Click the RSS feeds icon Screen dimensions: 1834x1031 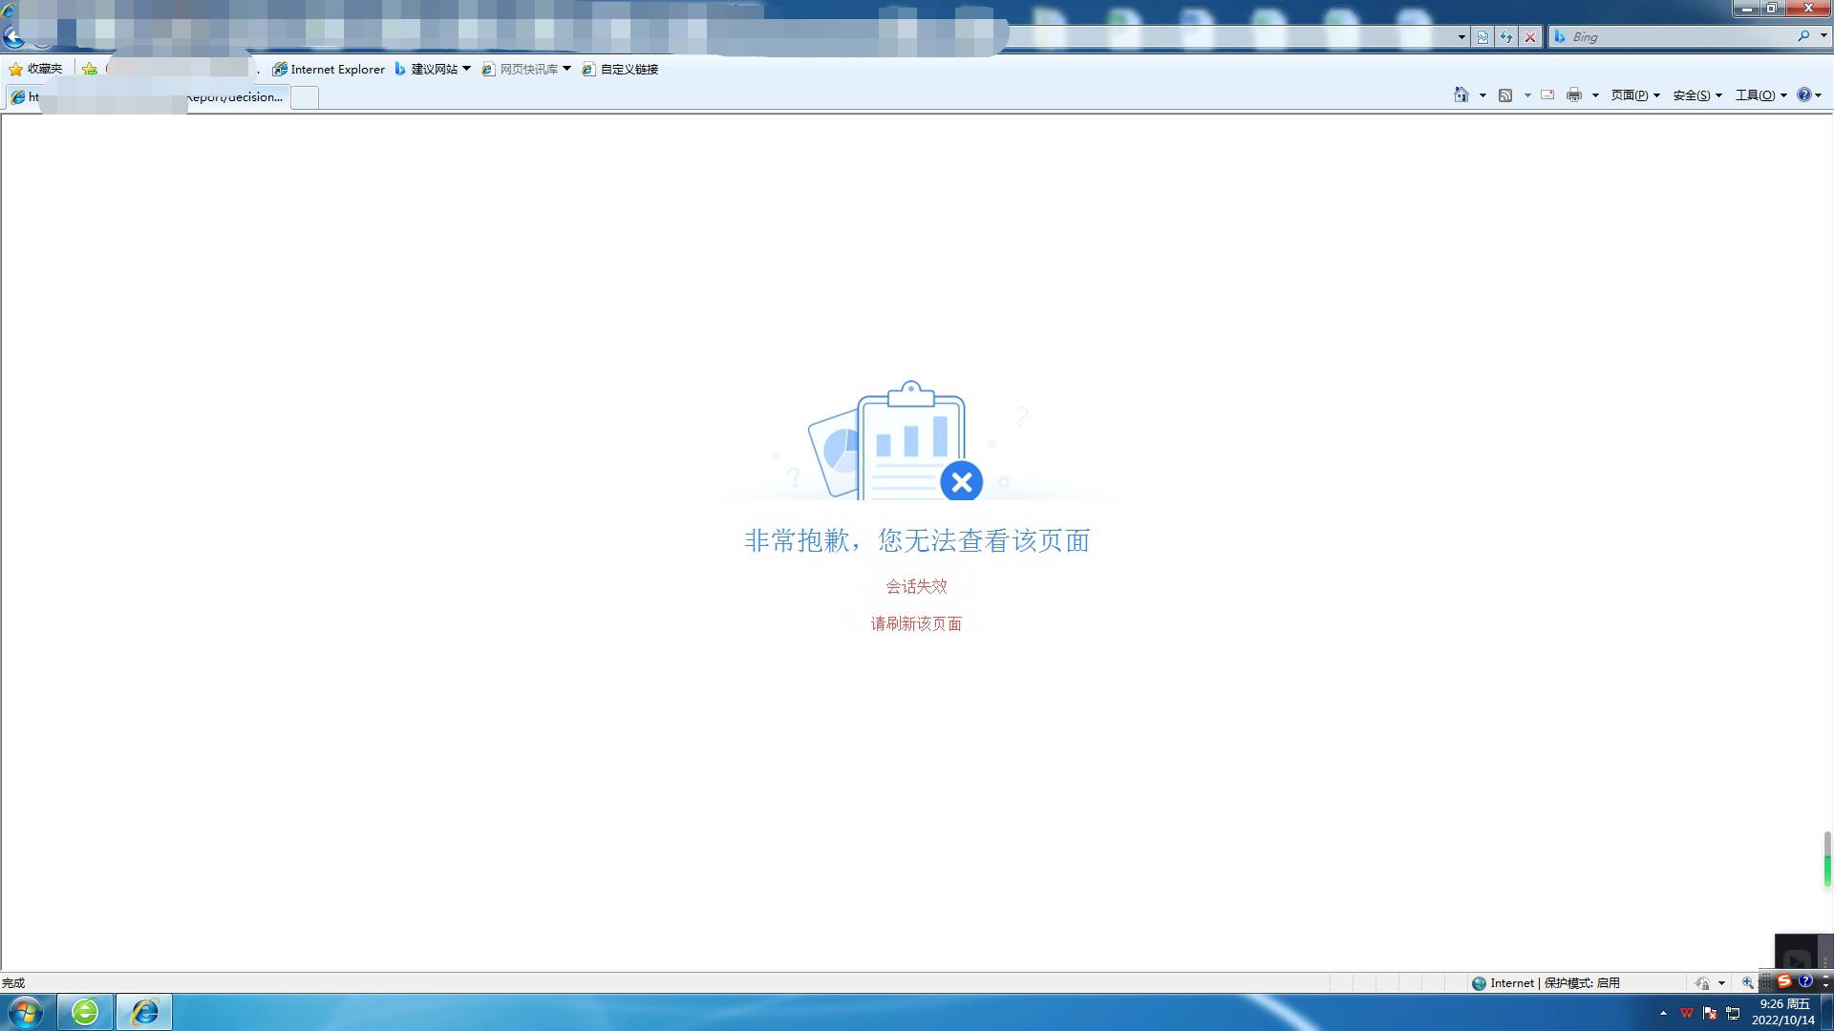click(x=1505, y=95)
